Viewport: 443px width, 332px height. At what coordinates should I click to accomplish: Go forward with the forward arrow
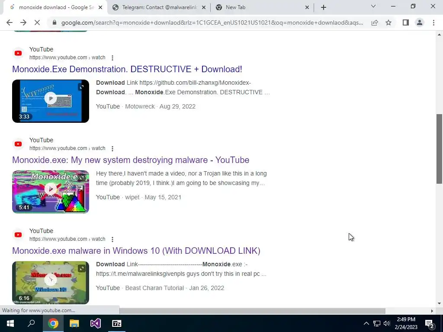[x=23, y=22]
